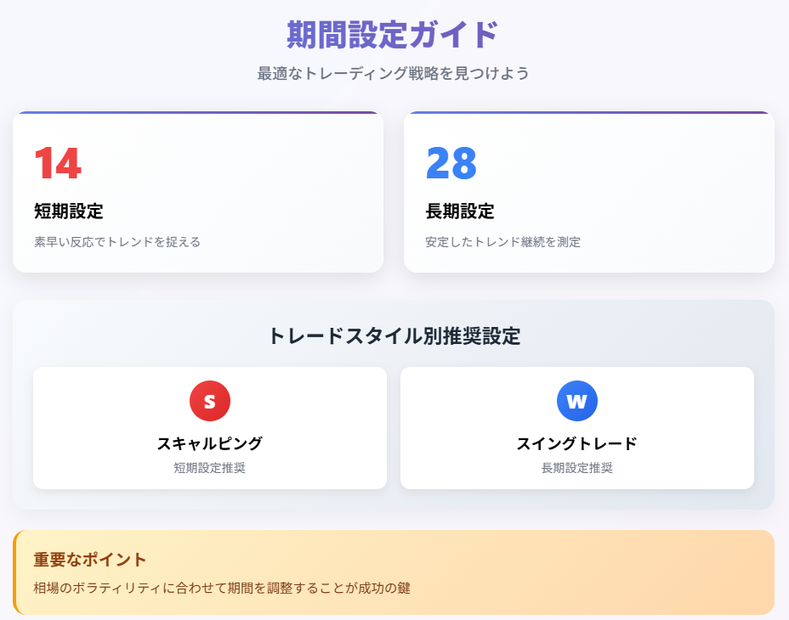The height and width of the screenshot is (620, 789).
Task: Select the red 14 number
Action: [x=58, y=163]
